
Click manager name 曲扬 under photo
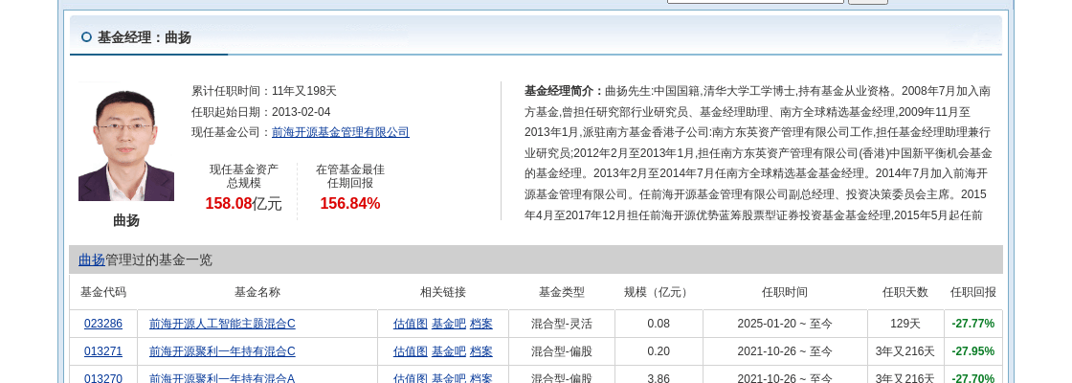tap(126, 221)
